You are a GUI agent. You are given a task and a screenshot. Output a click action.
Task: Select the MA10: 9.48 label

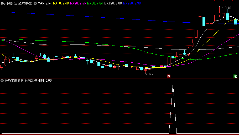[61, 3]
